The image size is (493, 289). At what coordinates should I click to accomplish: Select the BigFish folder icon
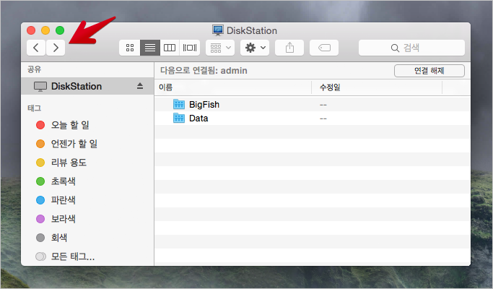coord(179,104)
